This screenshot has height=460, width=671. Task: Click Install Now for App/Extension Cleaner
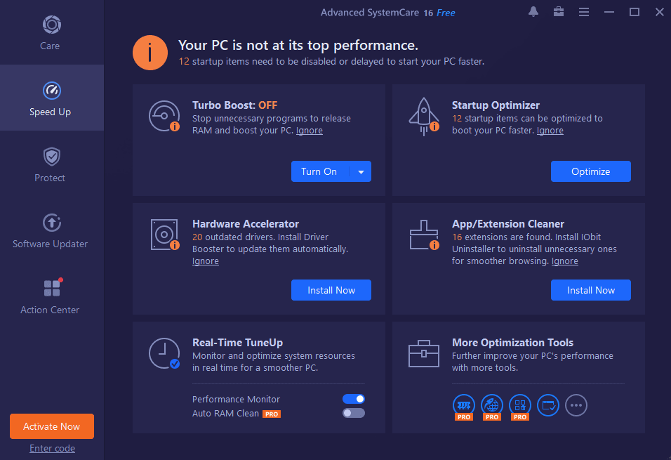pos(590,290)
